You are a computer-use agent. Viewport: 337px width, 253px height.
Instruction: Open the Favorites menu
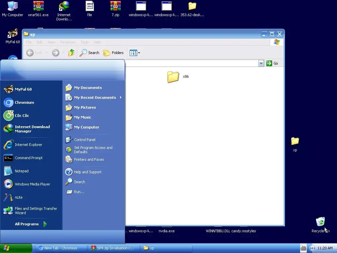(68, 42)
